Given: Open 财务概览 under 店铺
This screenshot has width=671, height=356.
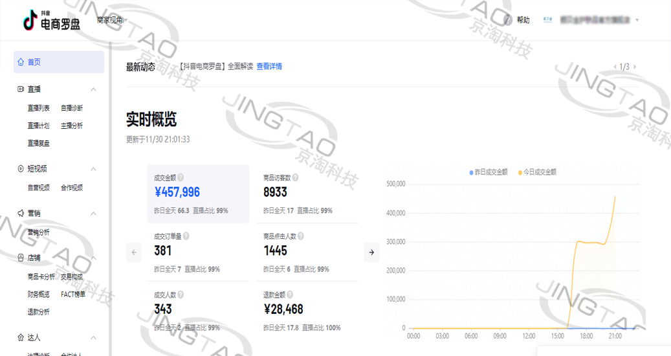Looking at the screenshot, I should pyautogui.click(x=38, y=295).
